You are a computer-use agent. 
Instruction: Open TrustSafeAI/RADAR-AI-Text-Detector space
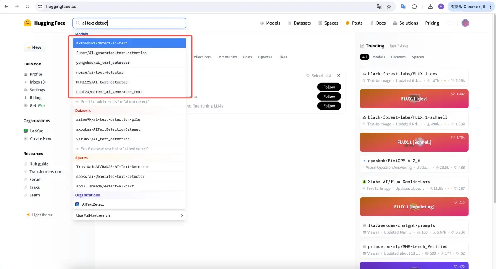(129, 167)
